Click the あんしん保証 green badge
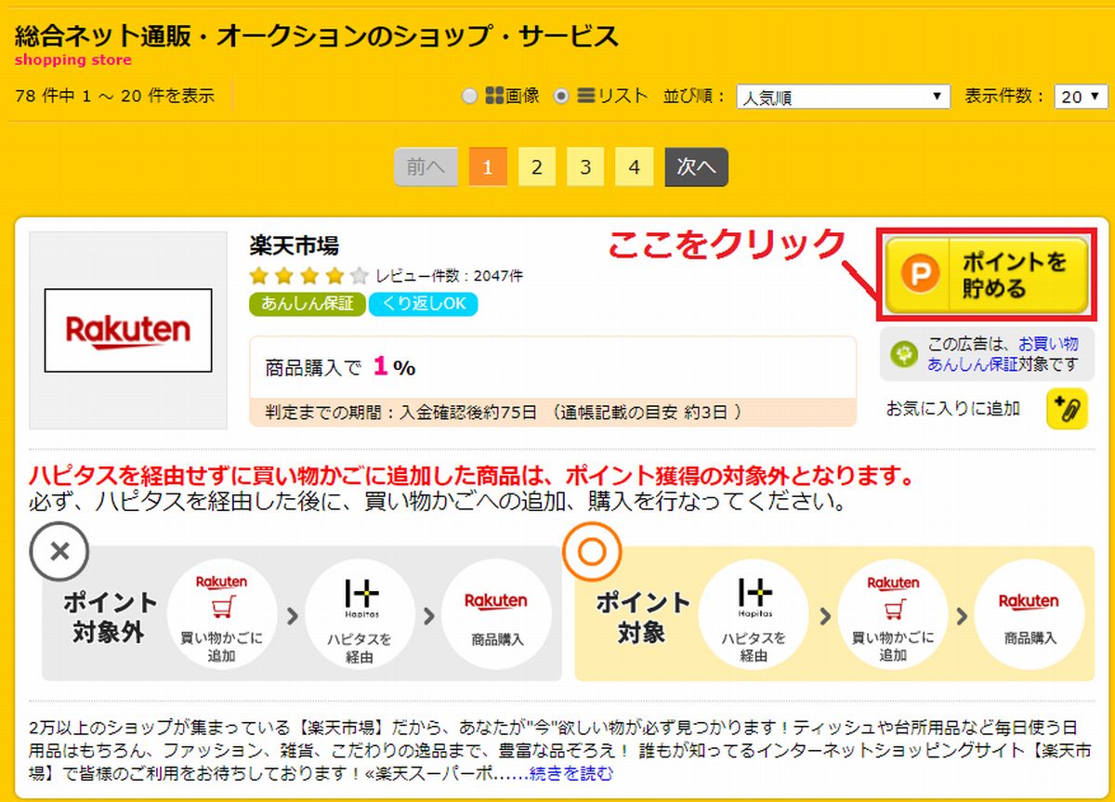 point(308,304)
